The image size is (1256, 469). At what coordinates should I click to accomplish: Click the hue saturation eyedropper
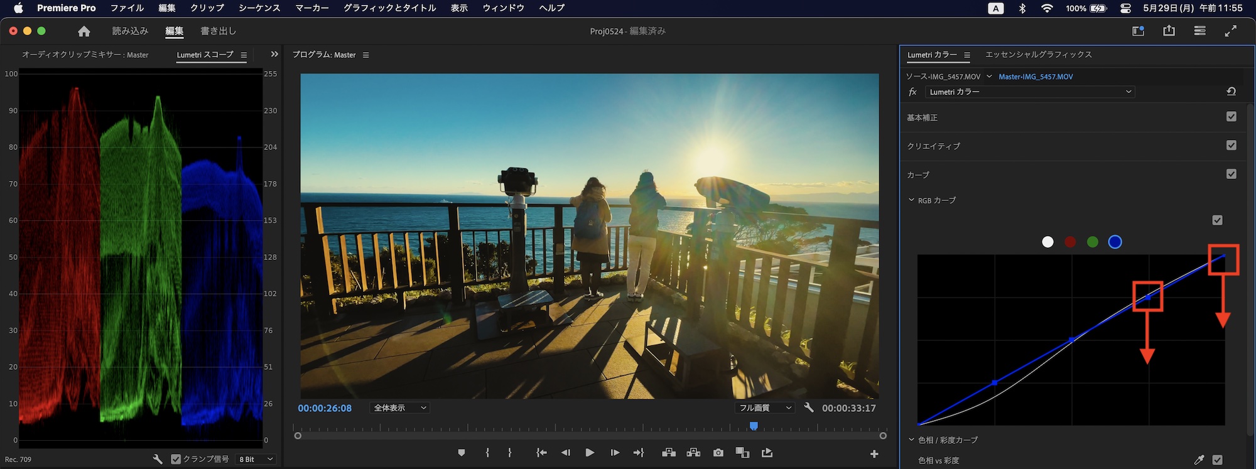point(1199,460)
